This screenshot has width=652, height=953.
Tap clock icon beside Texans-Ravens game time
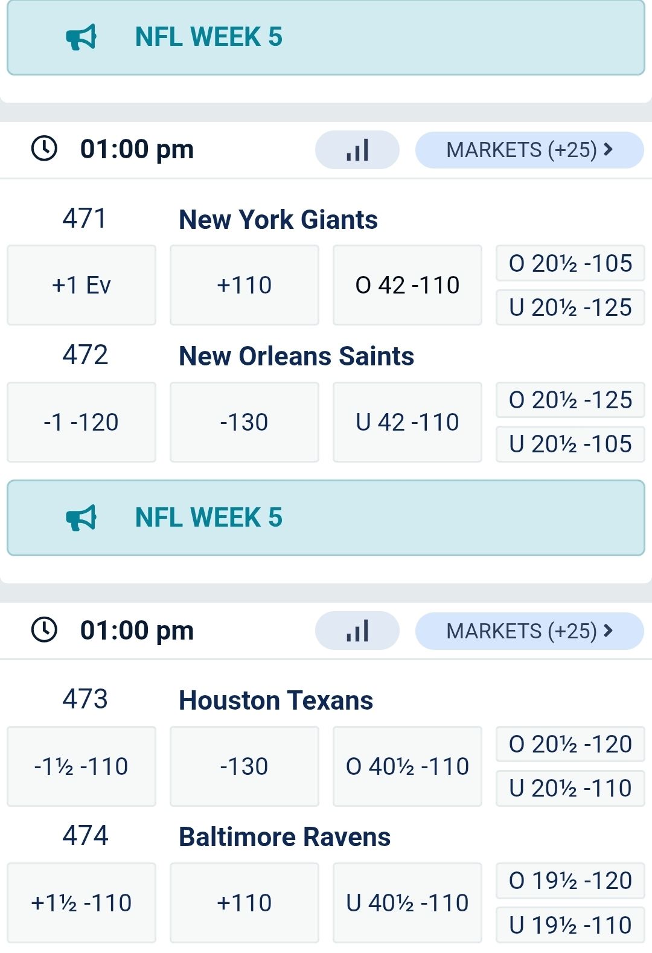(44, 630)
